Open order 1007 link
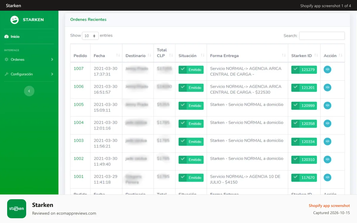Screen dimensions: 357x223 (79, 68)
